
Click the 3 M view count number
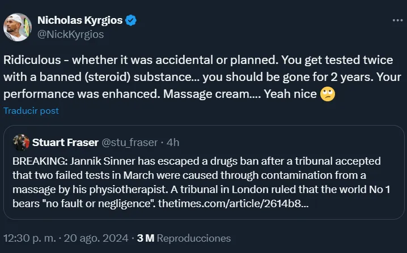click(146, 238)
